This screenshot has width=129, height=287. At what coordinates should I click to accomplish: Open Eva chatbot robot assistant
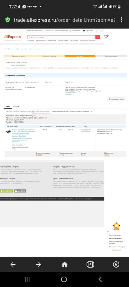[x=116, y=226]
